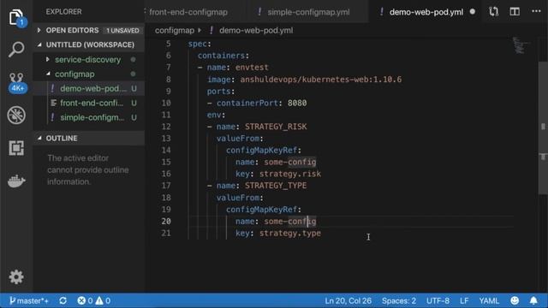
Task: Click the image name anshuldevops/kubernetes-web:1.10.6
Action: 320,80
